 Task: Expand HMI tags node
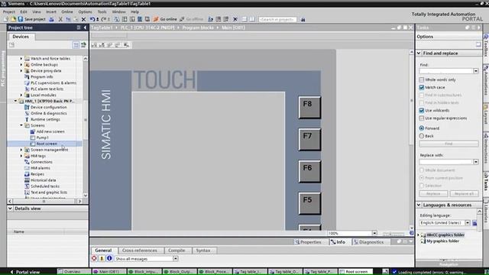[21, 156]
